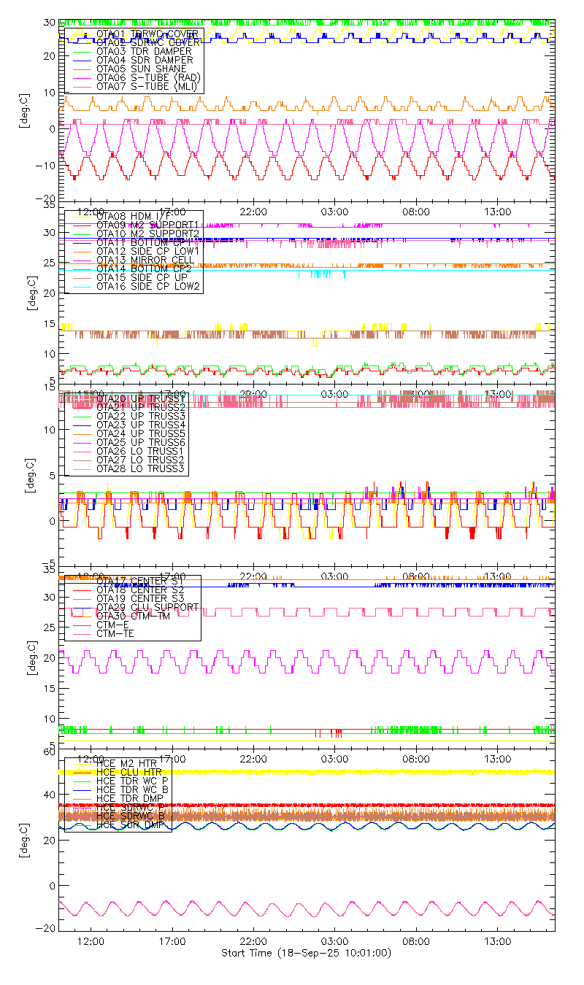Click the OTA29 CLU SUPPORT legend entry
Screen dimensions: 584x985
point(147,607)
